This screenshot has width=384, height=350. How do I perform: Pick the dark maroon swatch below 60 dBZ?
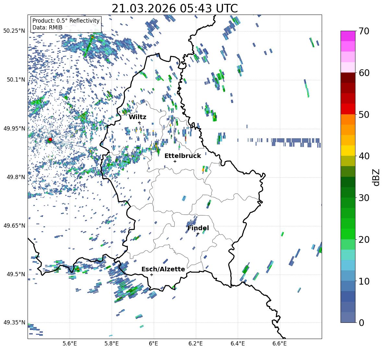pyautogui.click(x=348, y=78)
